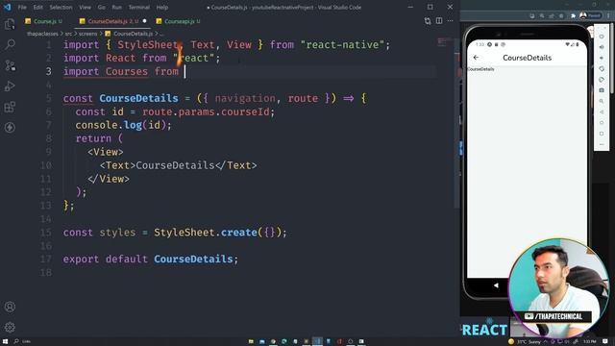The image size is (615, 346).
Task: Click the emulator toolbar home circle
Action: (602, 123)
